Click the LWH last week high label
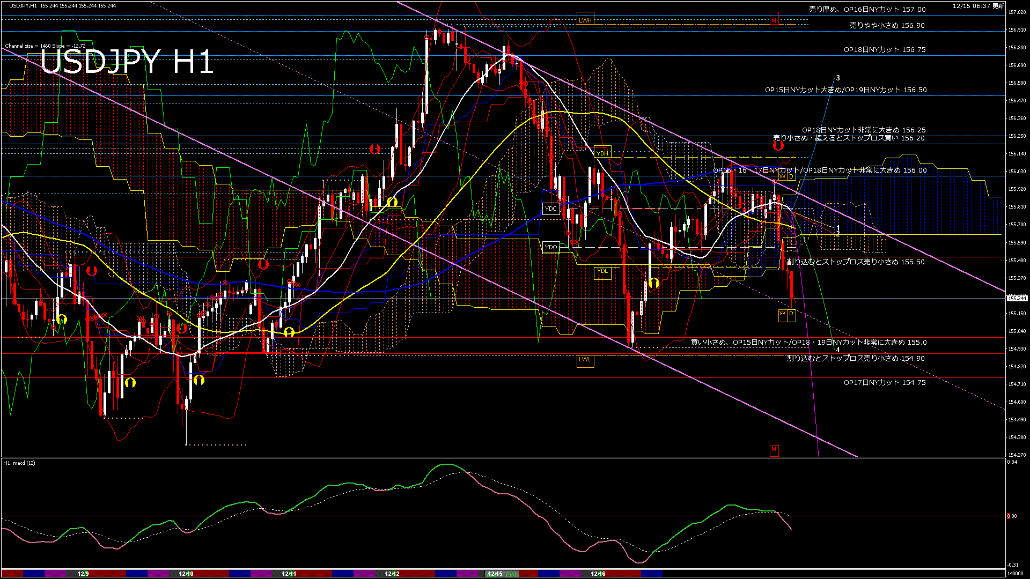The width and height of the screenshot is (1030, 579). pyautogui.click(x=585, y=19)
